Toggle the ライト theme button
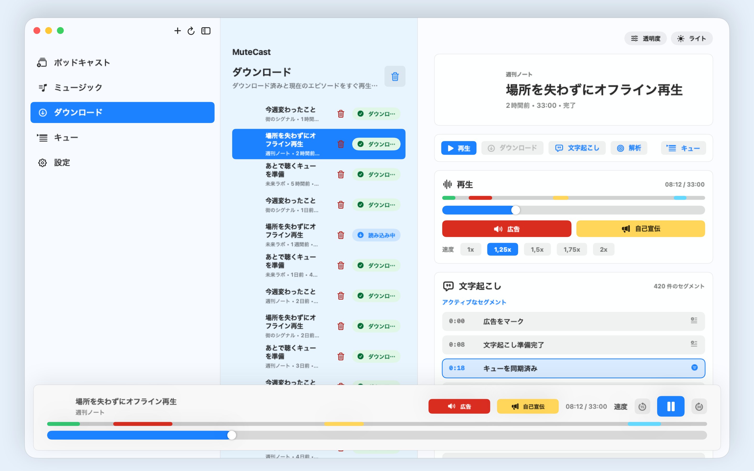Screen dimensions: 754x471 pyautogui.click(x=692, y=38)
